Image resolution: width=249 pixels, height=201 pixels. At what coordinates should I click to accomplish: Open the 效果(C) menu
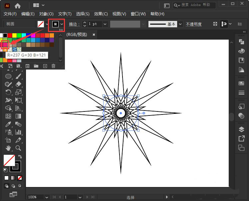click(101, 14)
